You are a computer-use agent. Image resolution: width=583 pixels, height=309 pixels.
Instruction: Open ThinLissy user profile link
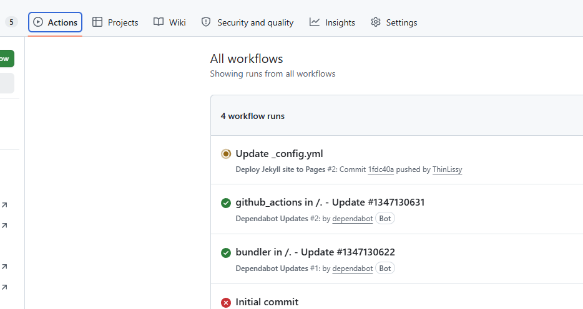coord(448,169)
